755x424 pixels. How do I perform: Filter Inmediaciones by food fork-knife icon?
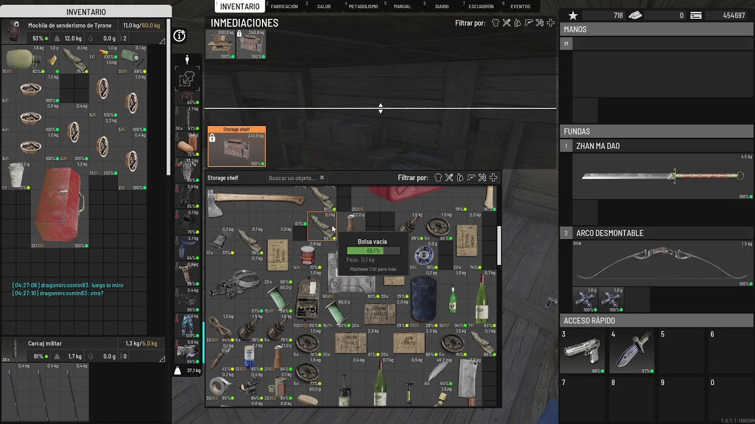[507, 23]
